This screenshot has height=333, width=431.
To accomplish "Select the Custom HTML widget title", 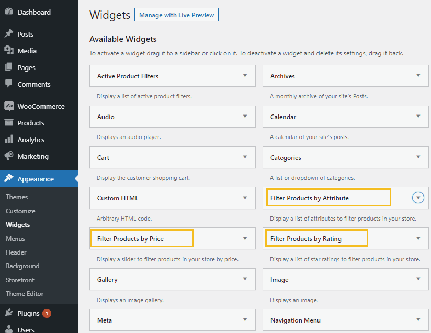I will (118, 198).
